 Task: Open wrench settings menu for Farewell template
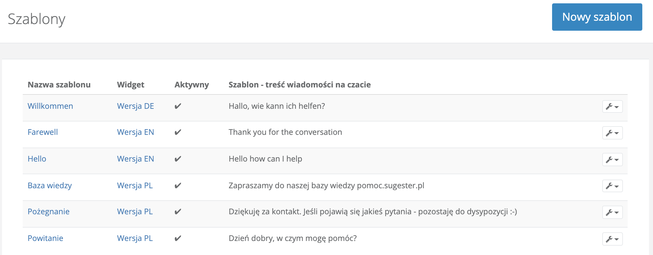point(612,133)
